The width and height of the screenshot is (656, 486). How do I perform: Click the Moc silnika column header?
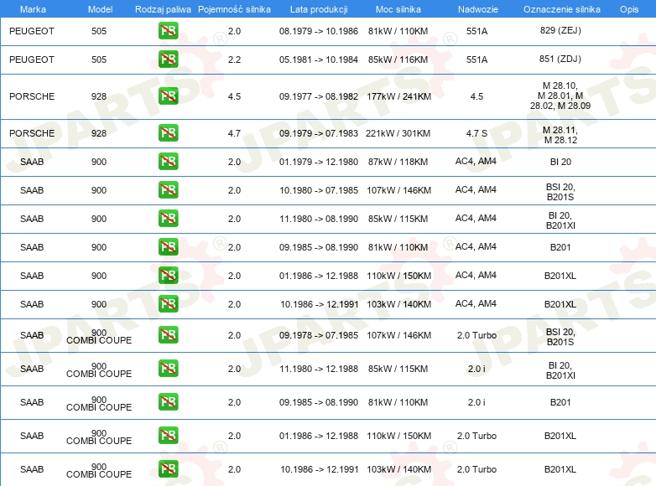pos(398,9)
